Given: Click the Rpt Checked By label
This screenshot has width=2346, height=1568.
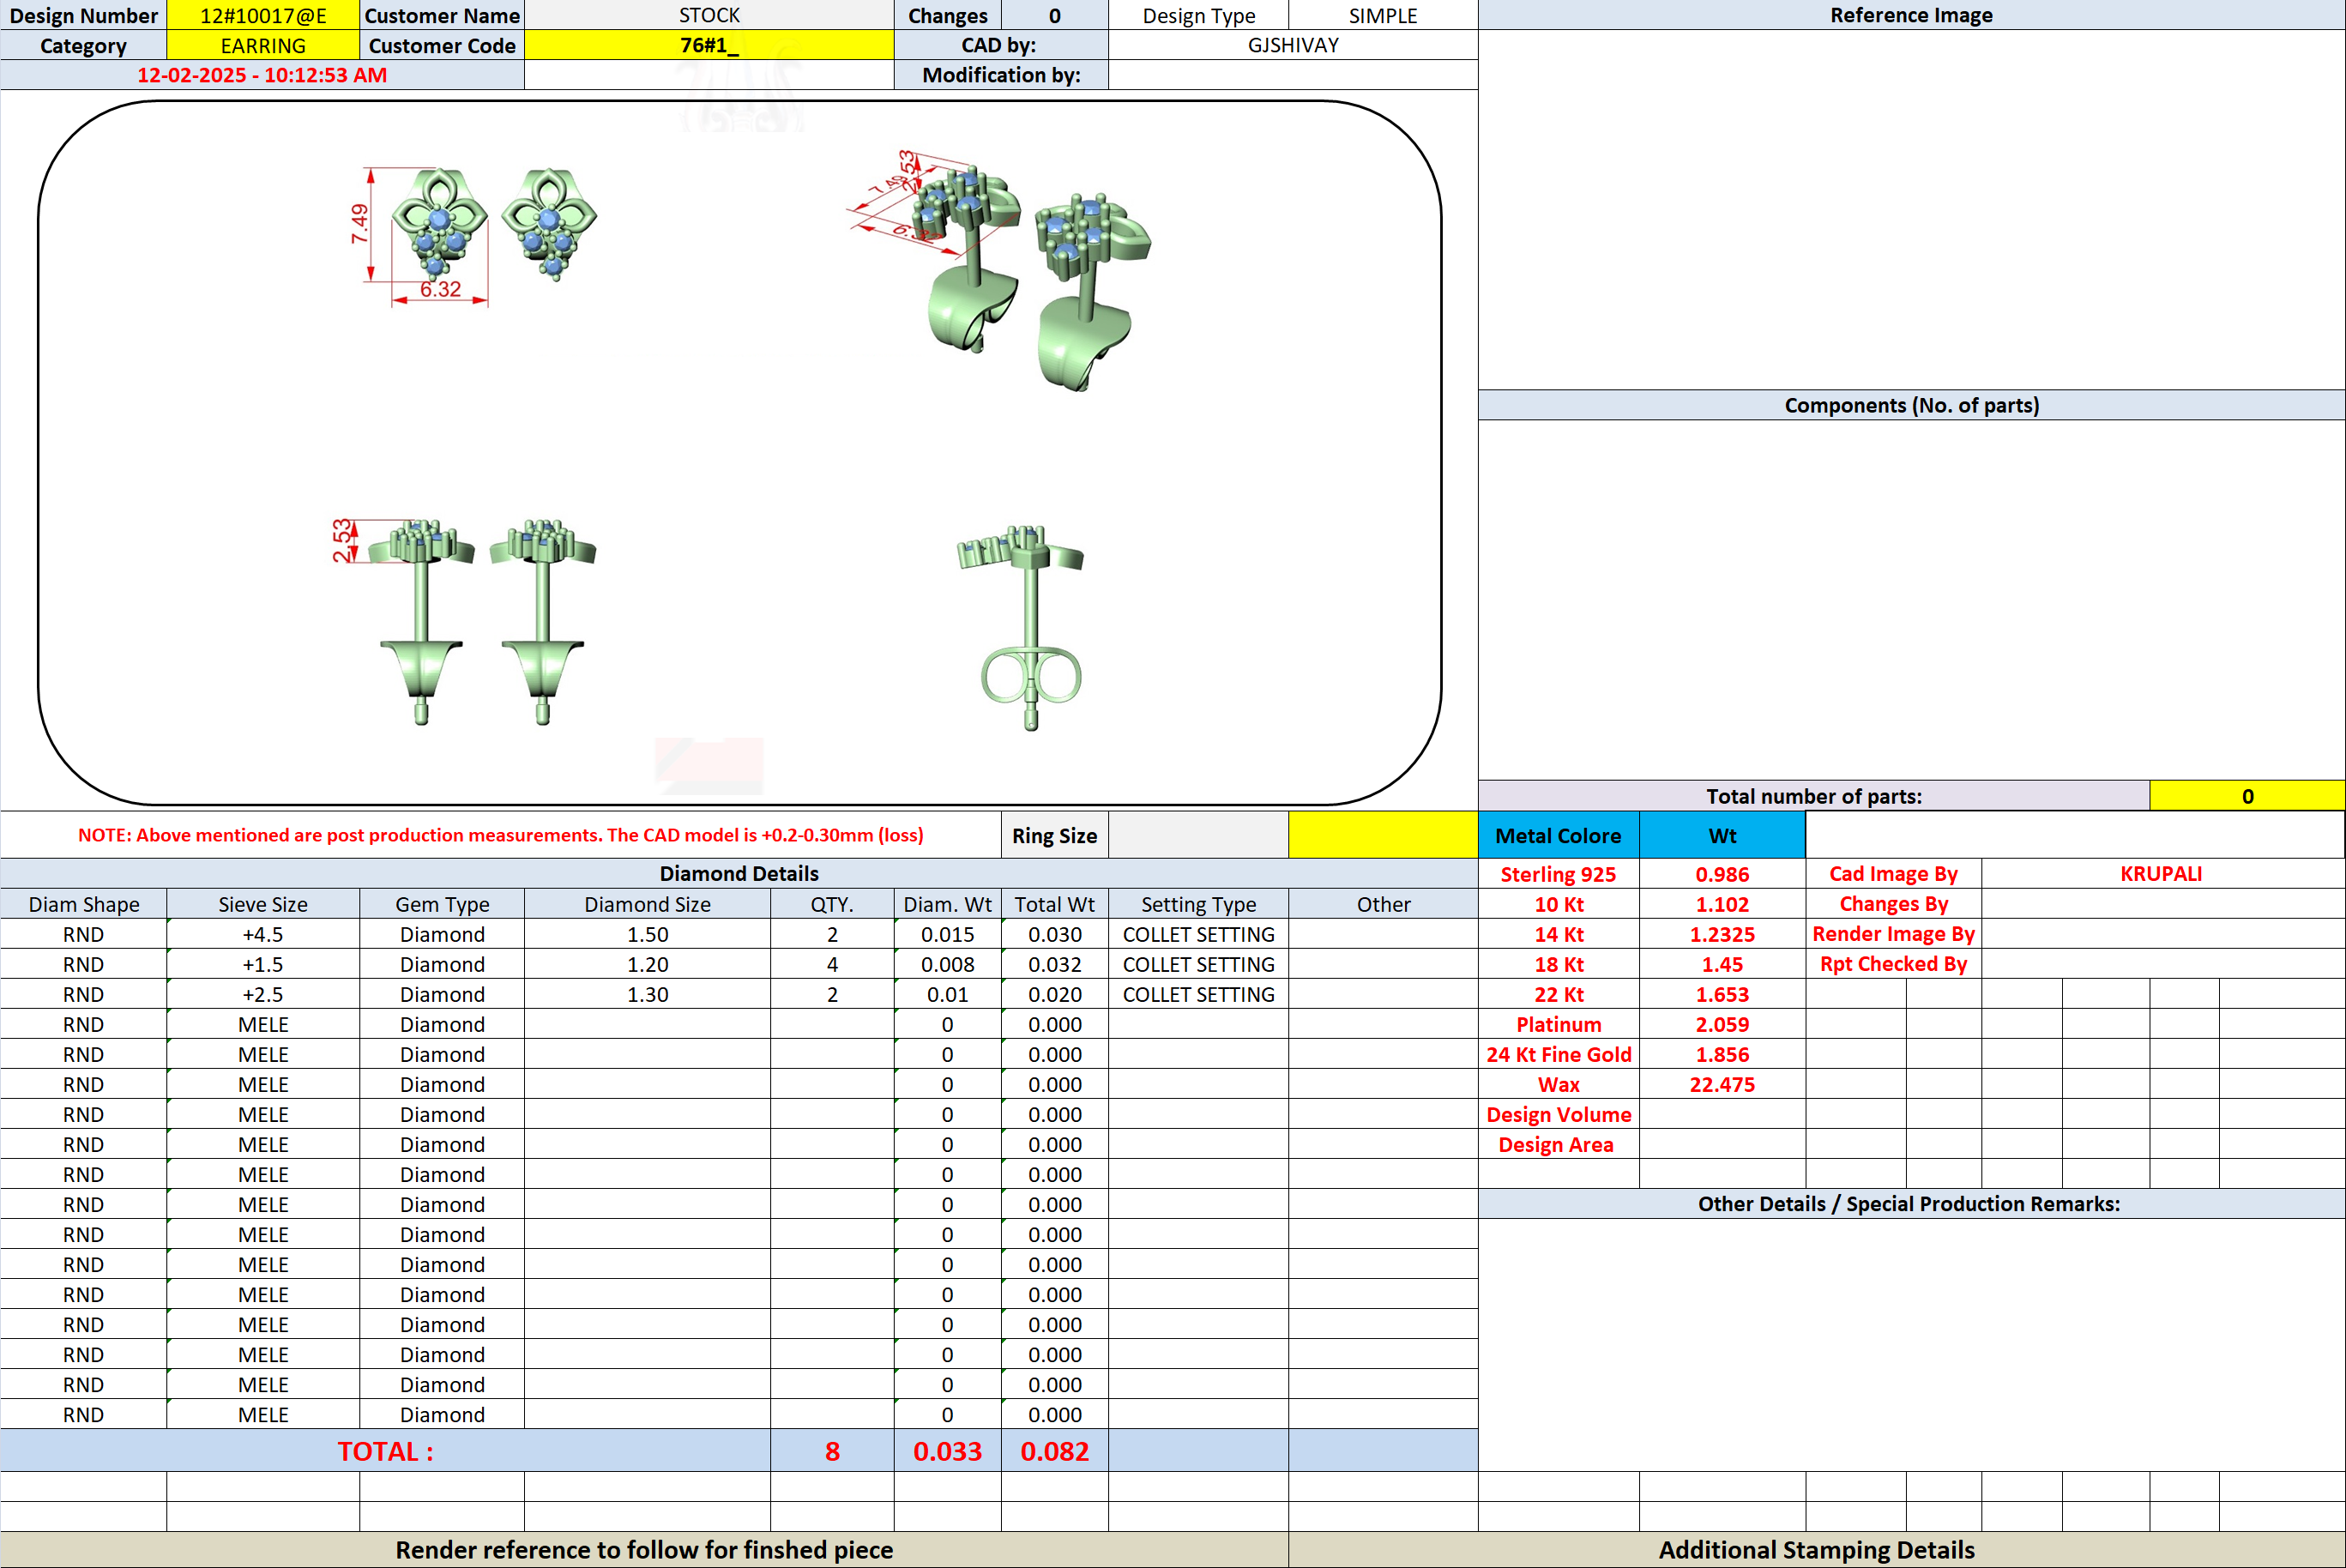Looking at the screenshot, I should tap(1893, 964).
